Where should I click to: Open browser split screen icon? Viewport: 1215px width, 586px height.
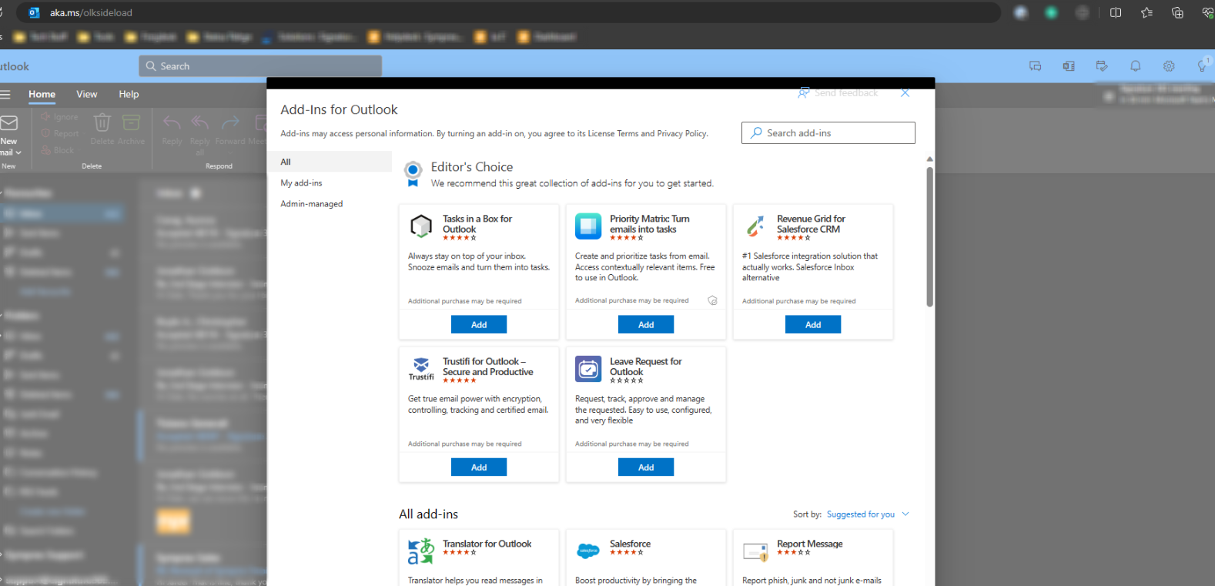click(1116, 12)
